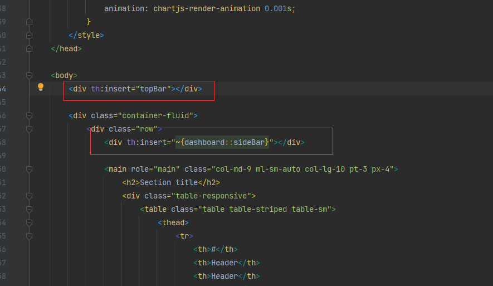493x286 pixels.
Task: Place cursor in the topBar attribute value
Action: point(153,89)
